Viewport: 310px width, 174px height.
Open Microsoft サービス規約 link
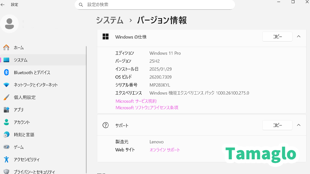pos(136,101)
